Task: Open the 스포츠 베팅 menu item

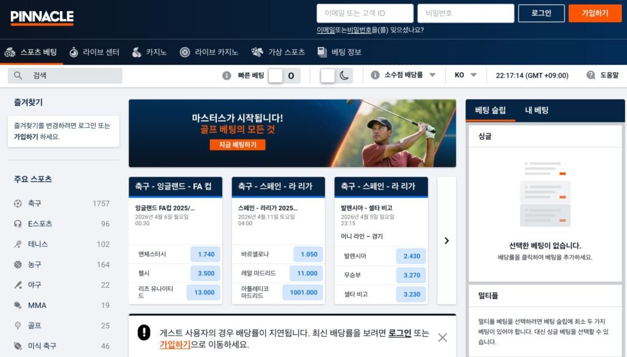Action: click(37, 53)
